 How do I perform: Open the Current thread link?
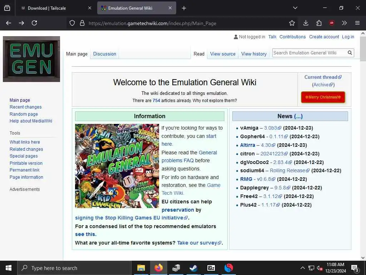tap(323, 77)
